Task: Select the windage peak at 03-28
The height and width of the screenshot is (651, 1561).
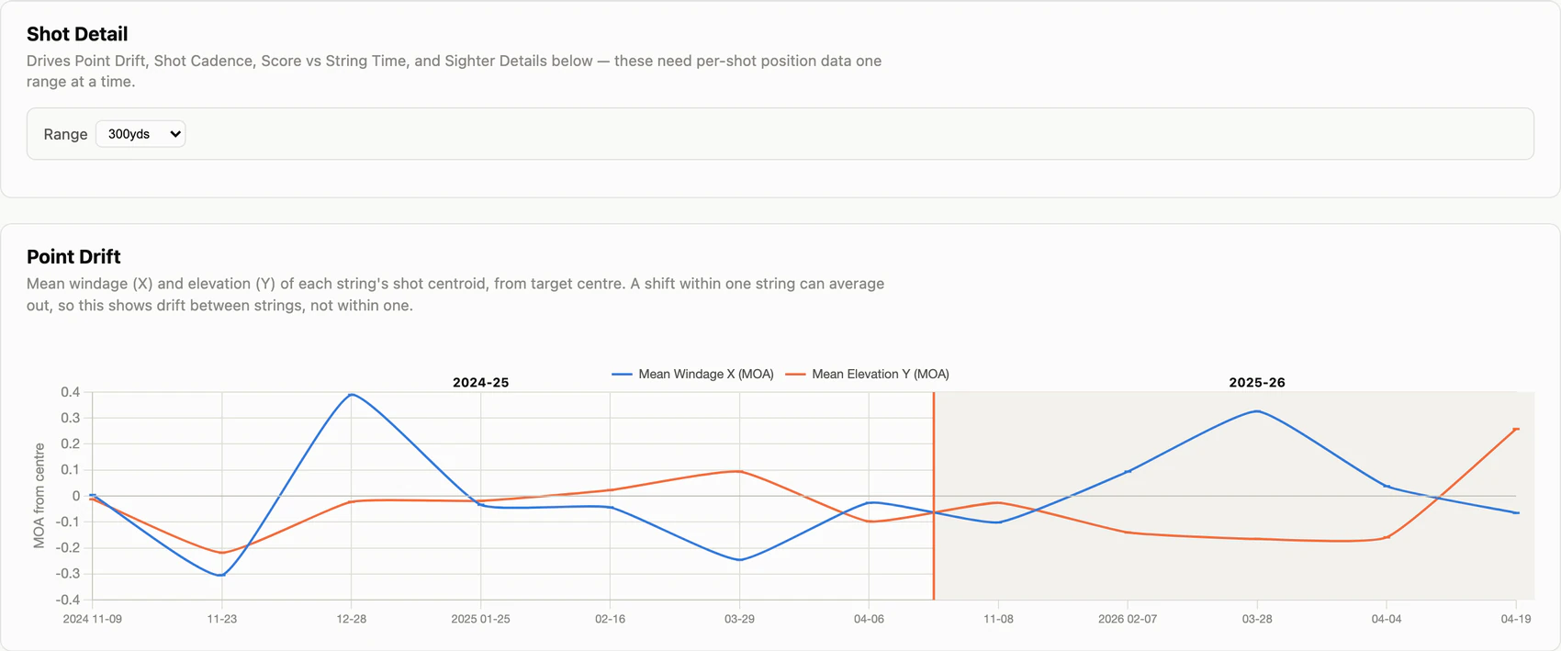Action: click(1257, 411)
